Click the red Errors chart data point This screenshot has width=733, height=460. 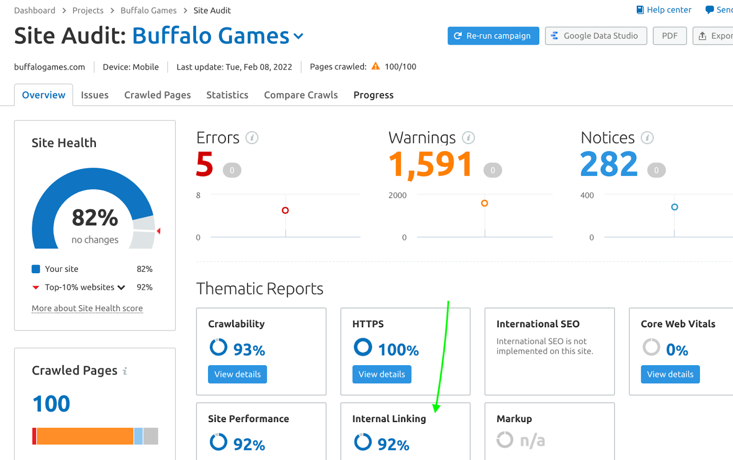(285, 211)
